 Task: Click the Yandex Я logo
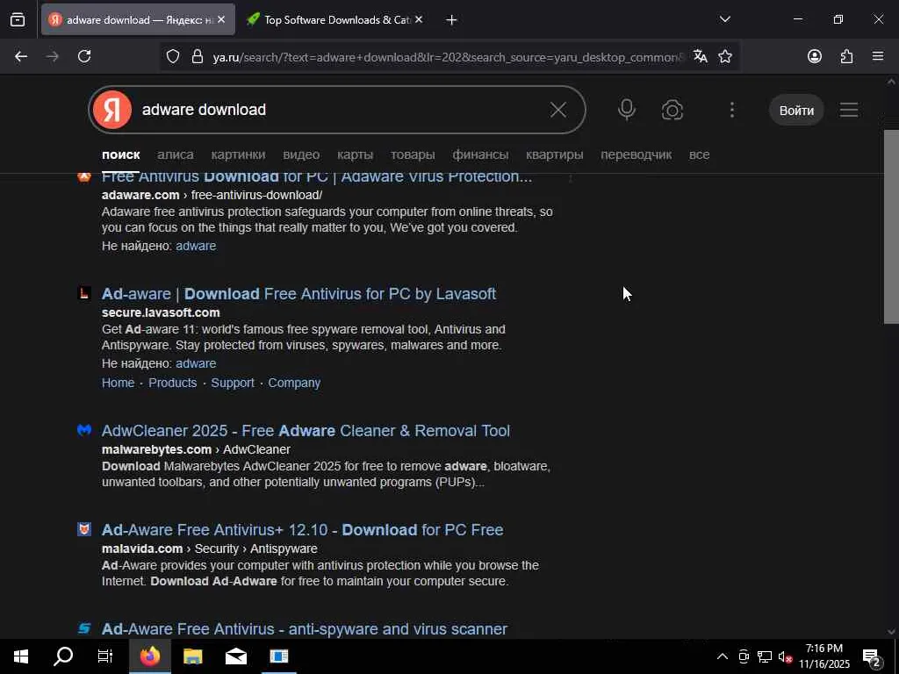(x=112, y=110)
